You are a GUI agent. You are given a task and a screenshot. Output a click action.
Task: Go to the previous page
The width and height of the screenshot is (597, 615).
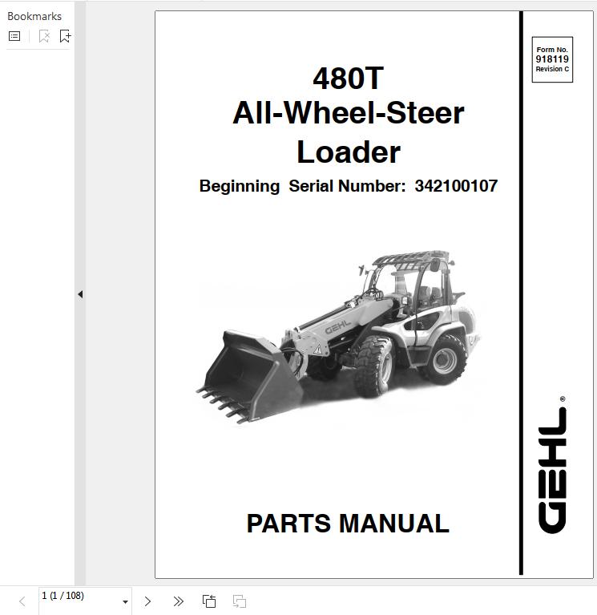coord(22,601)
